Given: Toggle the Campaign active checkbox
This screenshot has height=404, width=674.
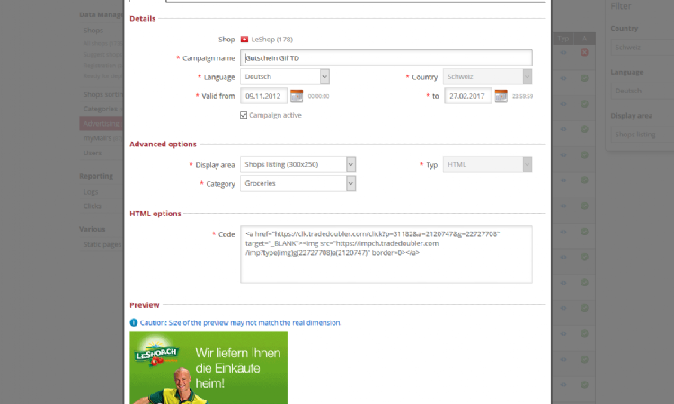Looking at the screenshot, I should point(244,115).
